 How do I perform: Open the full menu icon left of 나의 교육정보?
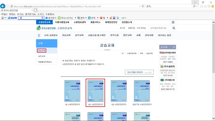pos(39,35)
